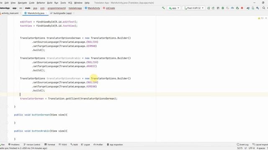Click the onCreate method breadcrumb
This screenshot has width=268, height=150.
coord(109,8)
